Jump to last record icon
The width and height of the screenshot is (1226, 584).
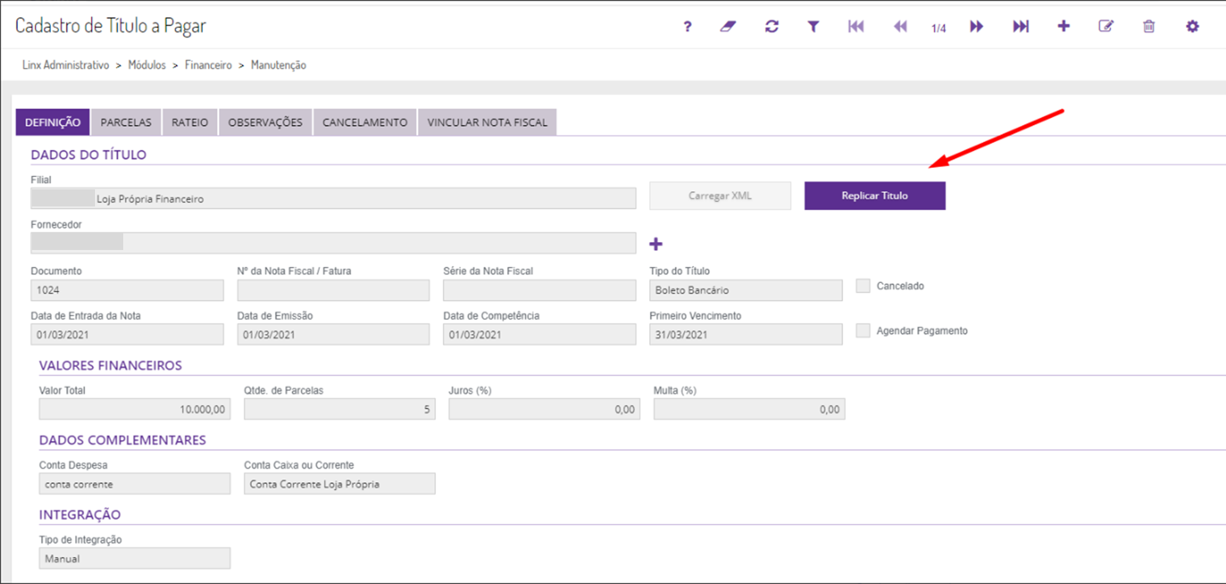[x=1021, y=26]
